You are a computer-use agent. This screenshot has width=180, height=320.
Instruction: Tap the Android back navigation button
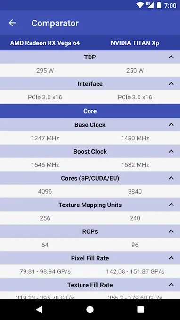coord(40,310)
